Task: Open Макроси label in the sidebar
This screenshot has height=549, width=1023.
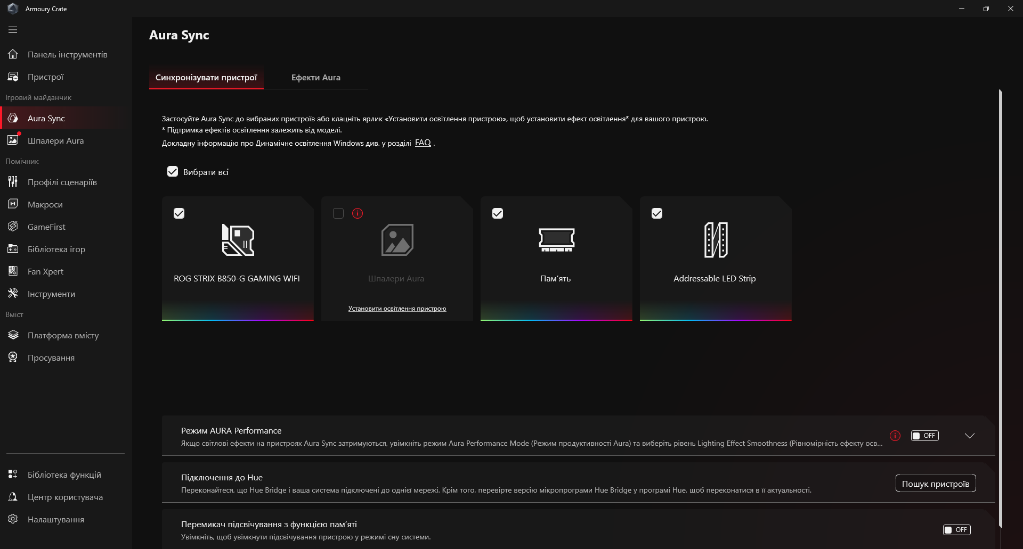Action: (x=45, y=204)
